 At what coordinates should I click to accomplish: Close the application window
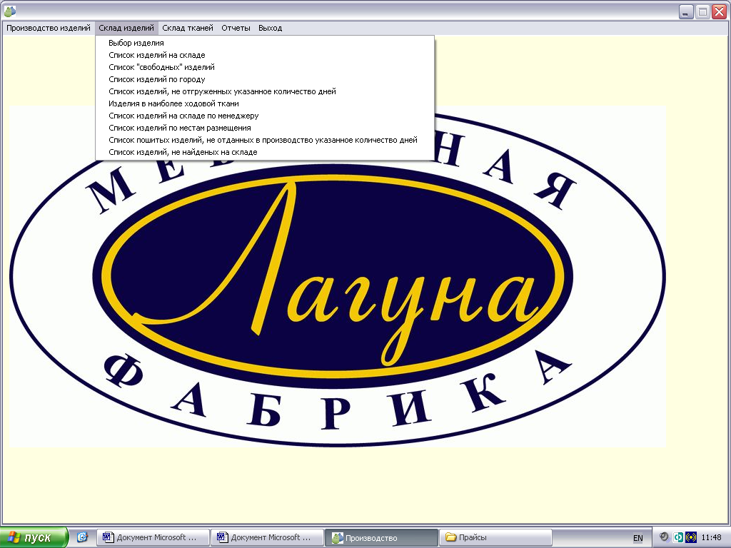pyautogui.click(x=720, y=11)
